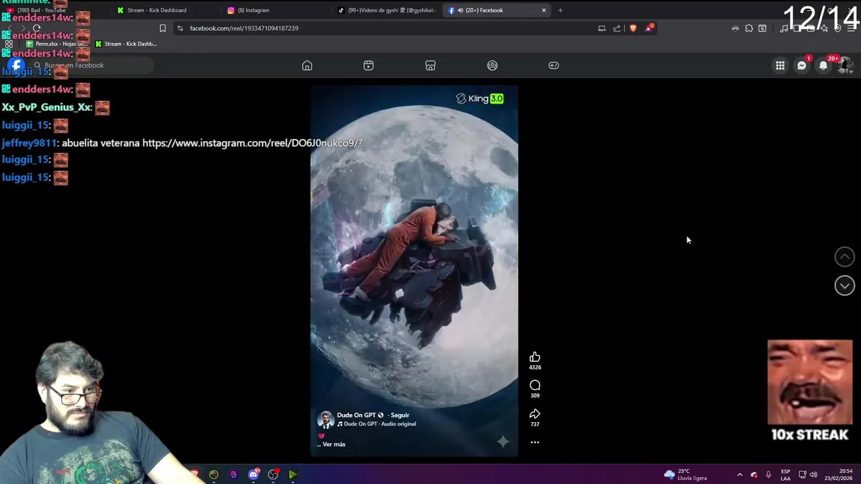Screen dimensions: 861x484
Task: Switch to the Stream - Kick Dashboard tab
Action: (x=156, y=10)
